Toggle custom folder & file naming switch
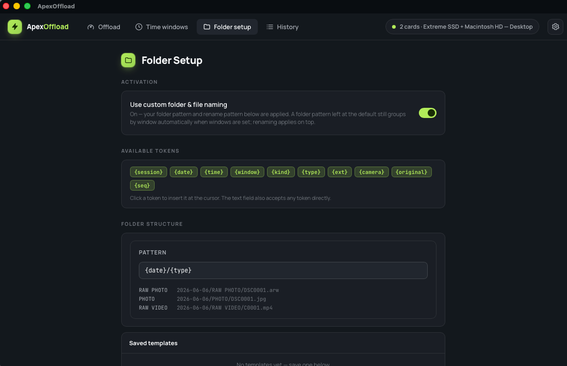Viewport: 567px width, 366px height. pos(428,113)
